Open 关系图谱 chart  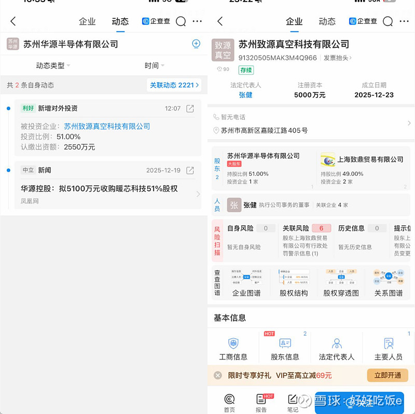388,283
